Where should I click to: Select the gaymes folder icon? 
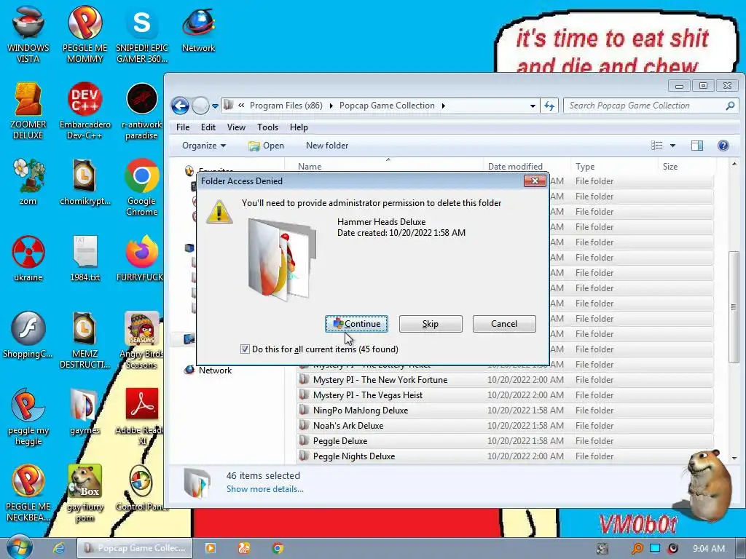[85, 412]
